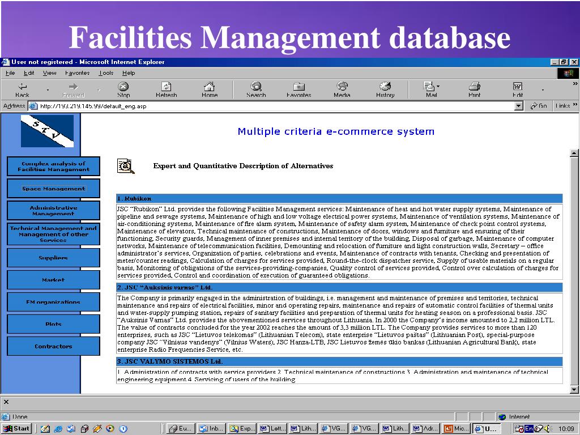Expand the address bar dropdown arrow
580x435 pixels.
(x=519, y=106)
